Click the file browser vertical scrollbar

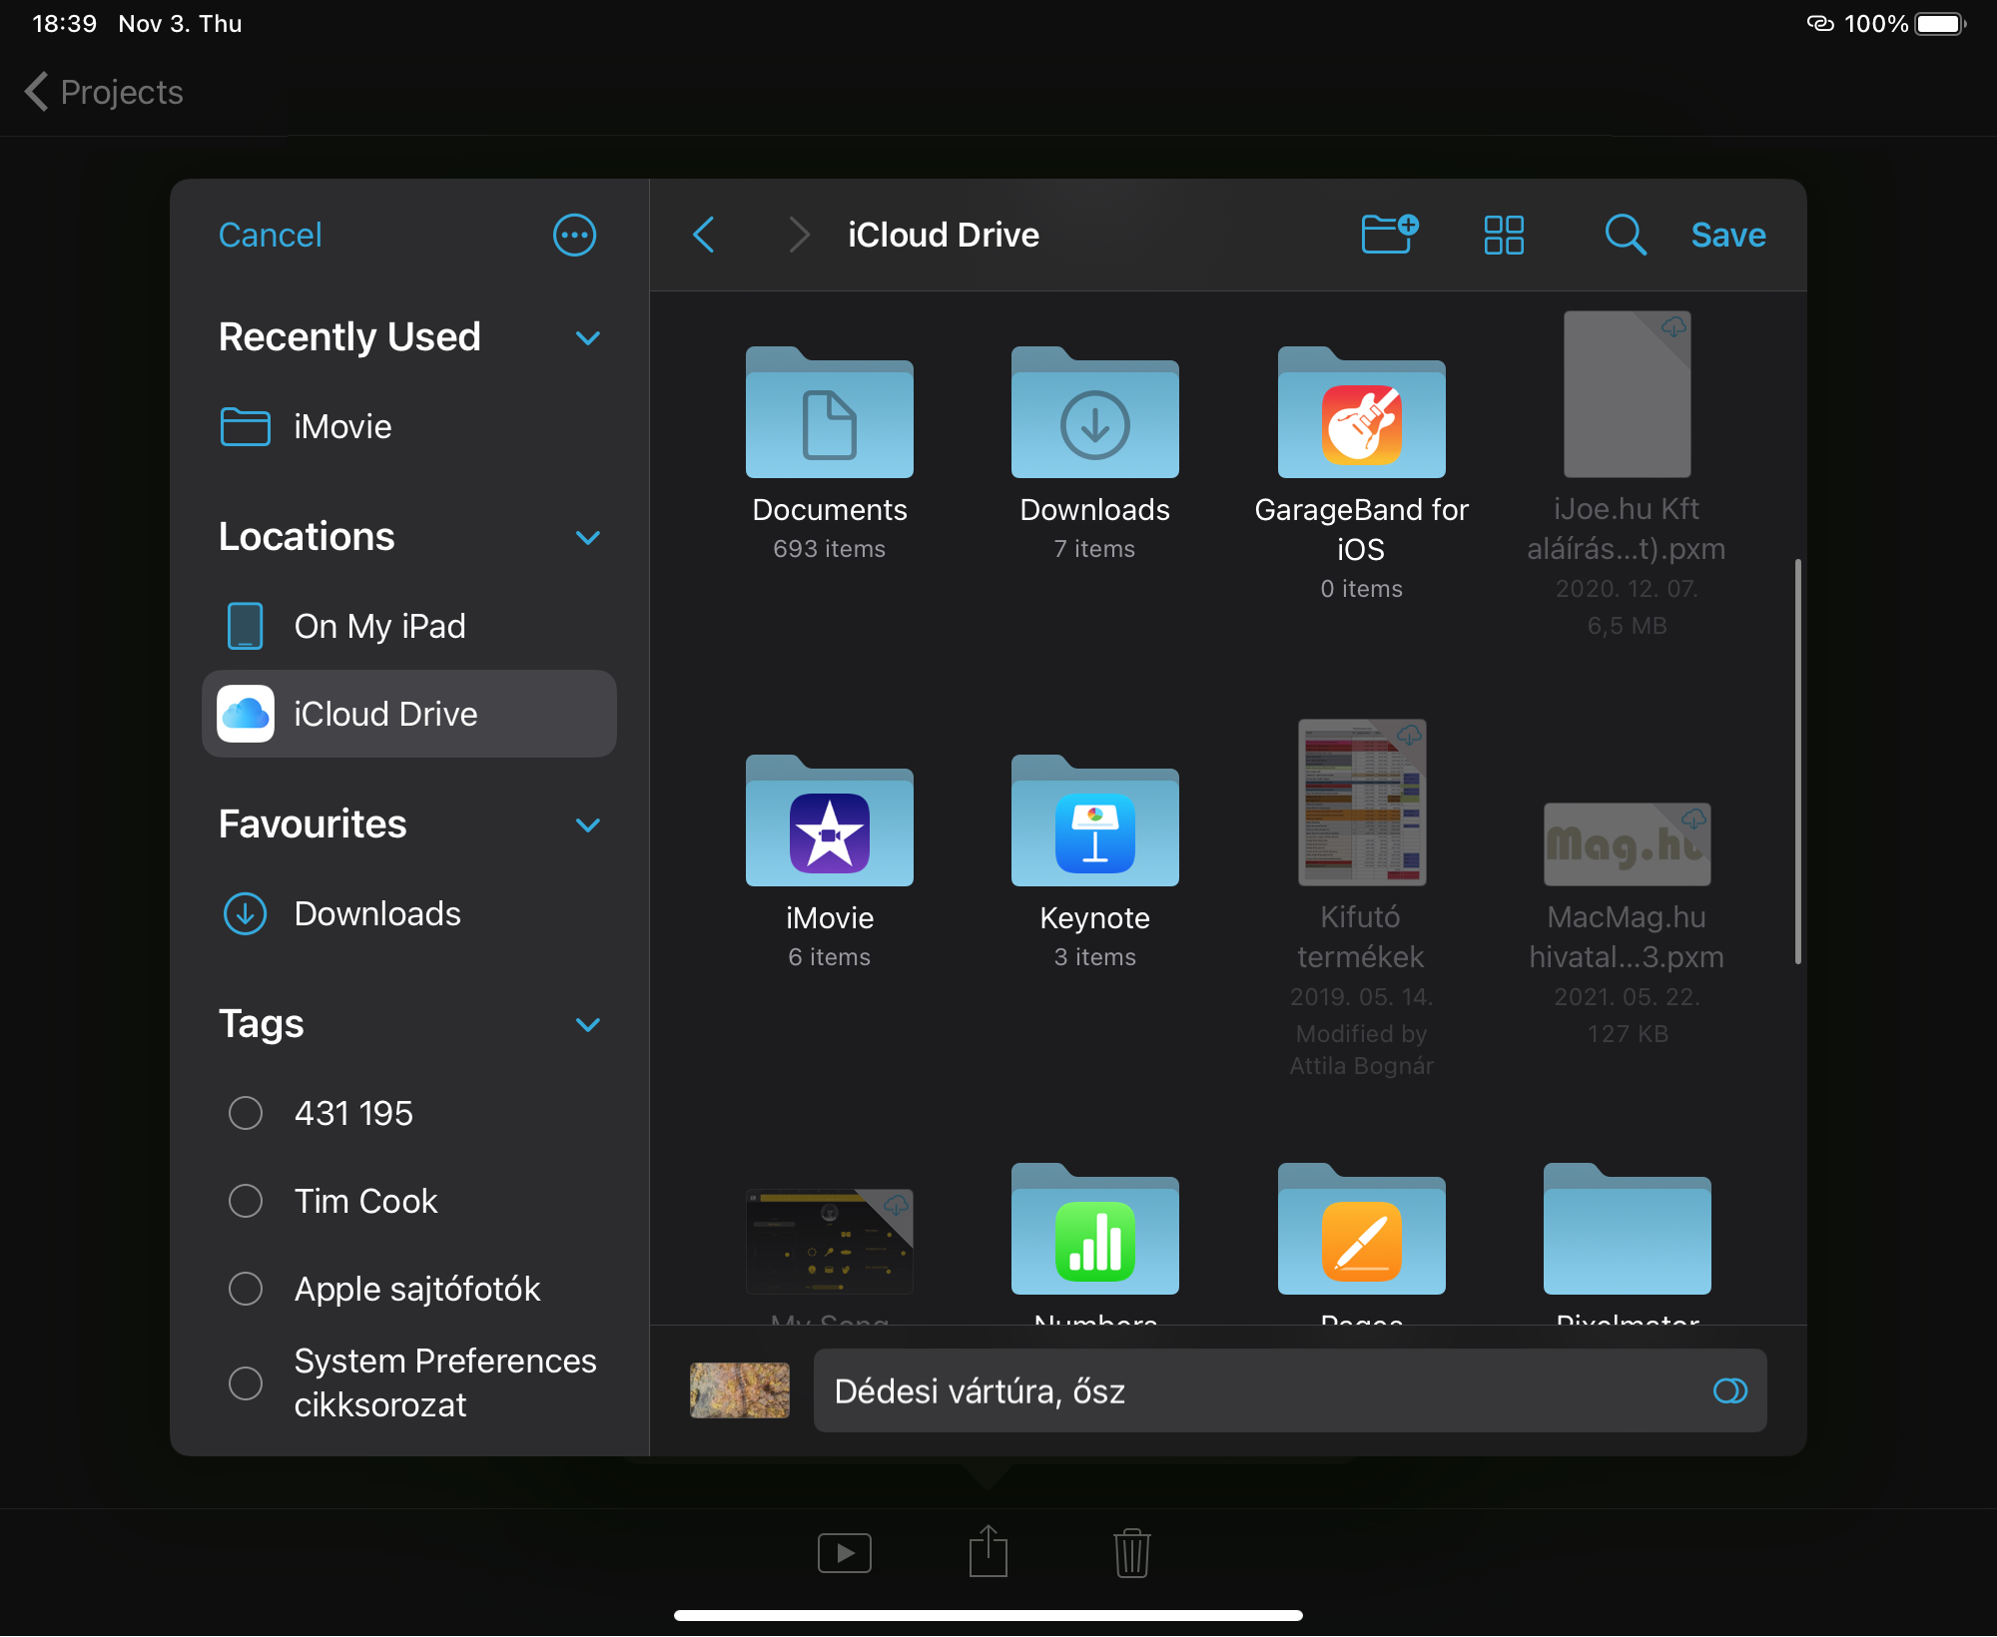1797,761
